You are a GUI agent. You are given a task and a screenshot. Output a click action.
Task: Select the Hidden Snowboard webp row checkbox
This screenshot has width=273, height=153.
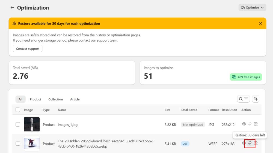(18, 143)
